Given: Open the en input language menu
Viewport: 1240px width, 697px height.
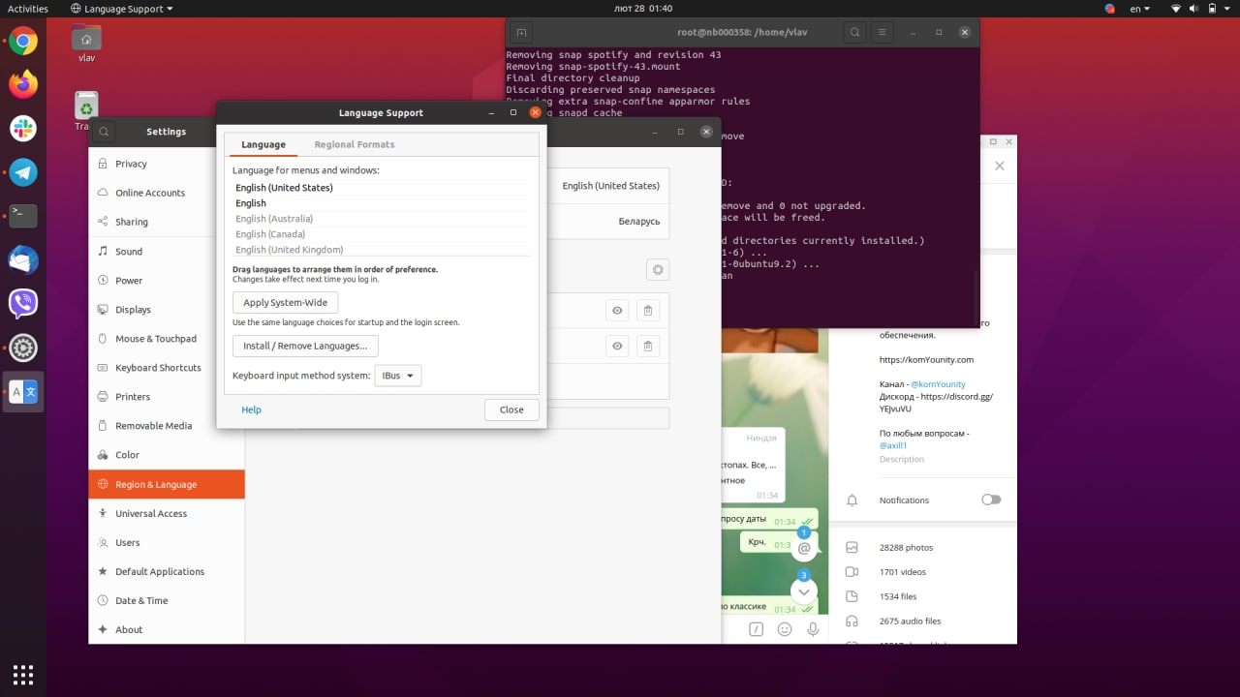Looking at the screenshot, I should tap(1140, 9).
